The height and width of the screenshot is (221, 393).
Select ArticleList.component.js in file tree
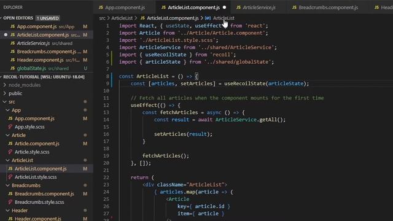[47, 169]
